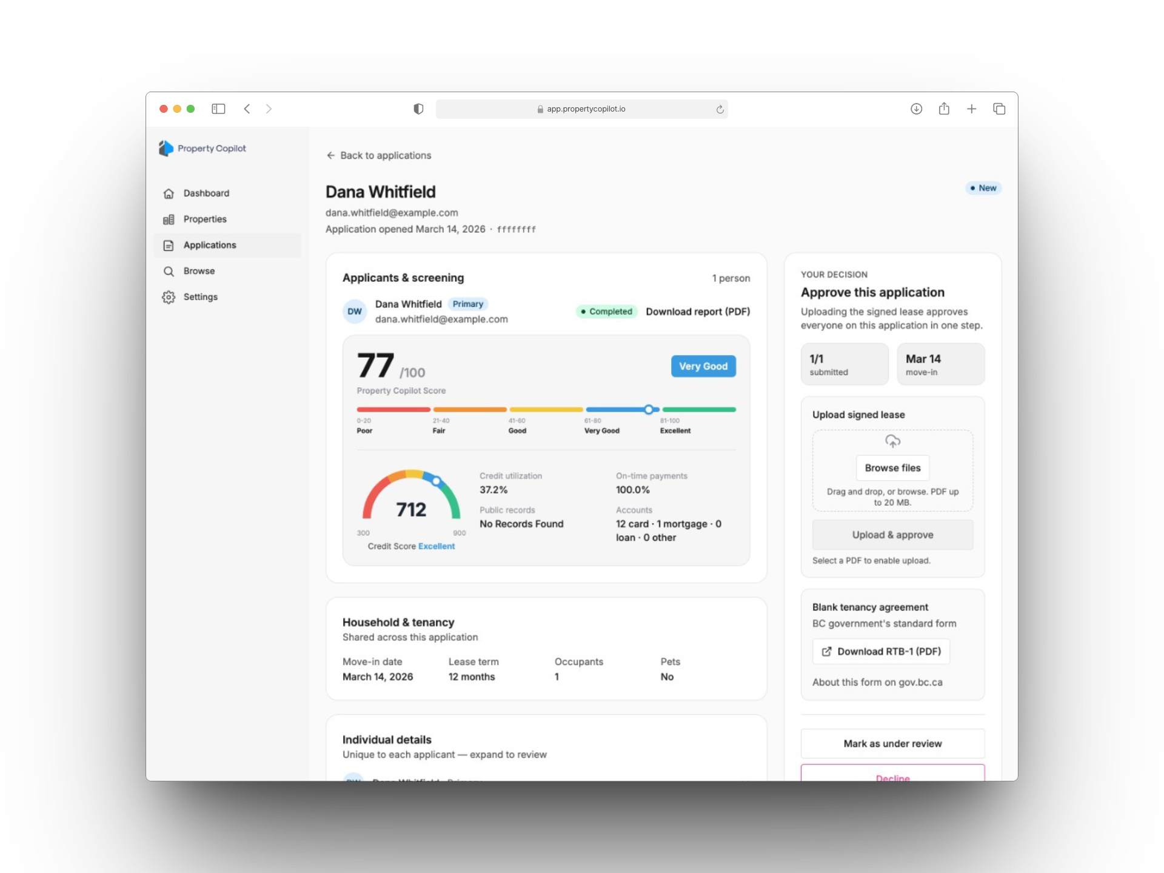The width and height of the screenshot is (1164, 873).
Task: Select the Applications menu item
Action: (x=228, y=246)
